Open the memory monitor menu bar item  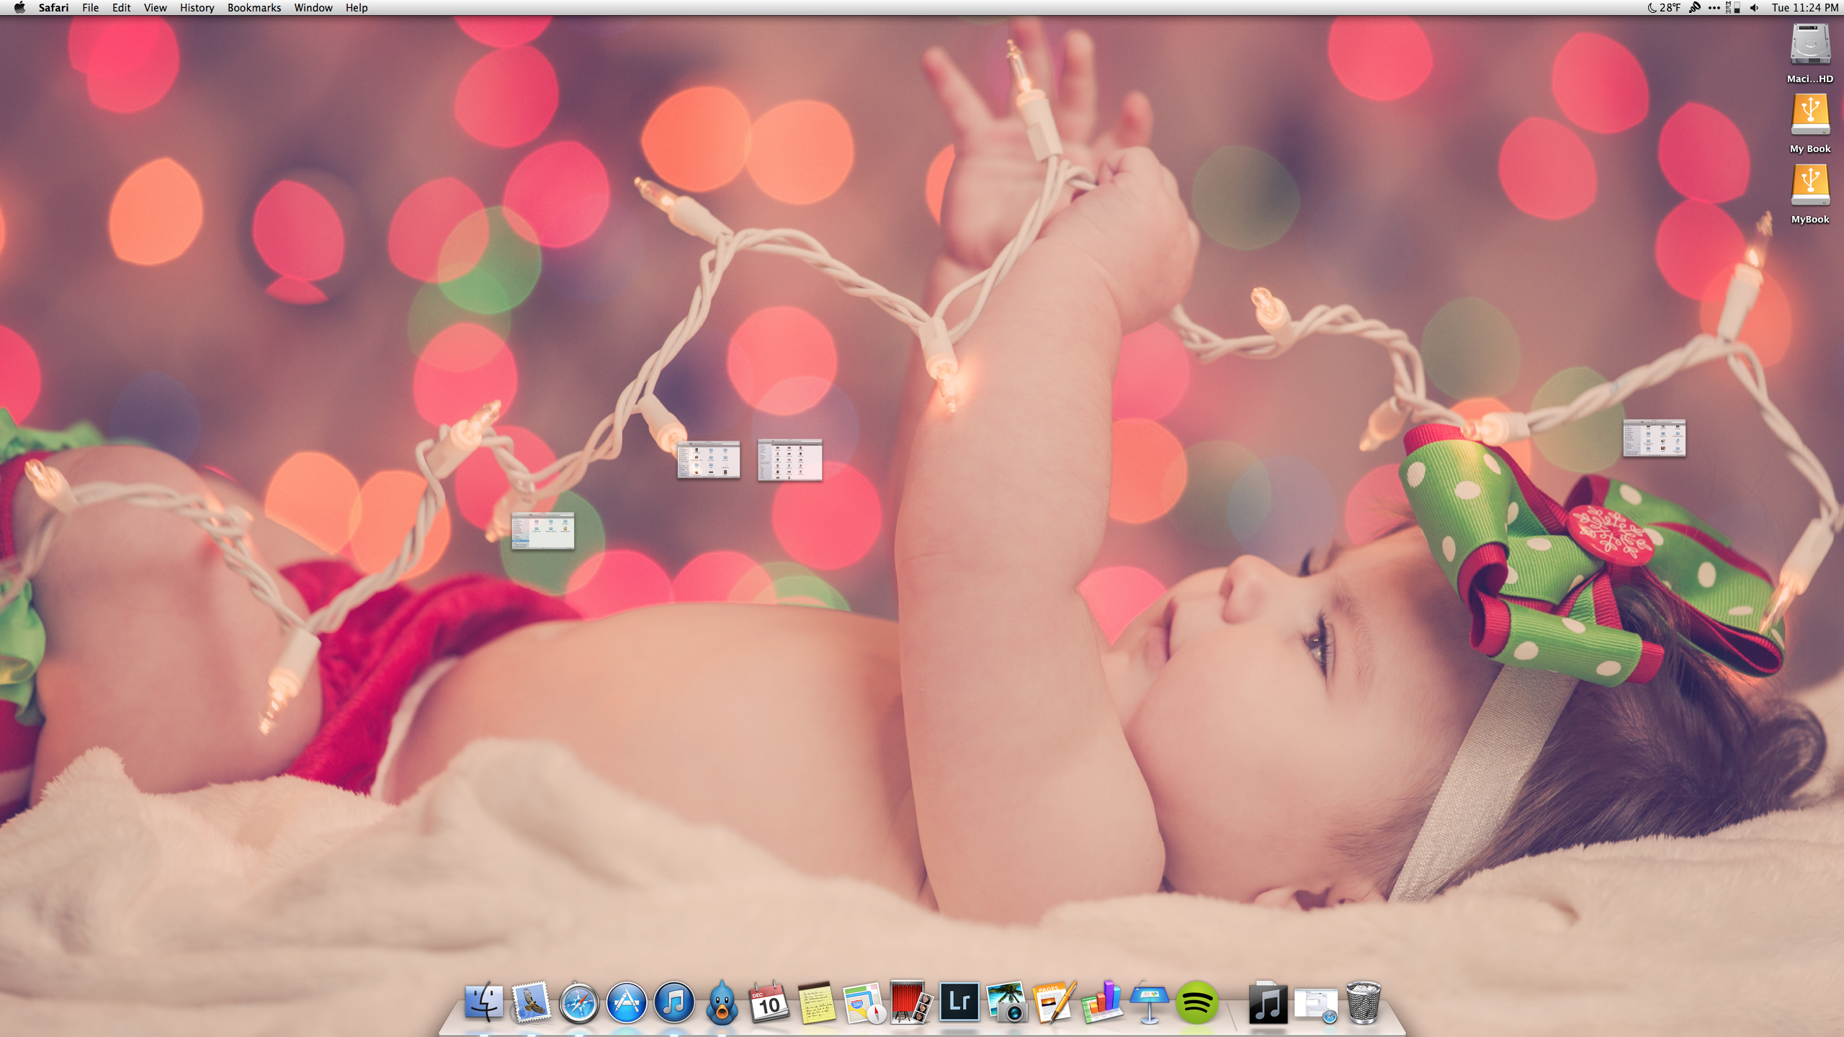click(1732, 8)
